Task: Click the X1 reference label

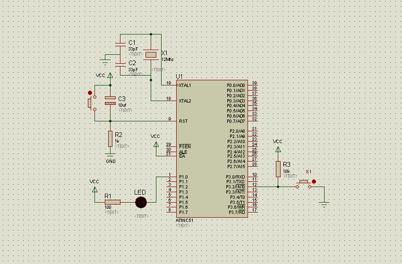Action: (x=164, y=53)
